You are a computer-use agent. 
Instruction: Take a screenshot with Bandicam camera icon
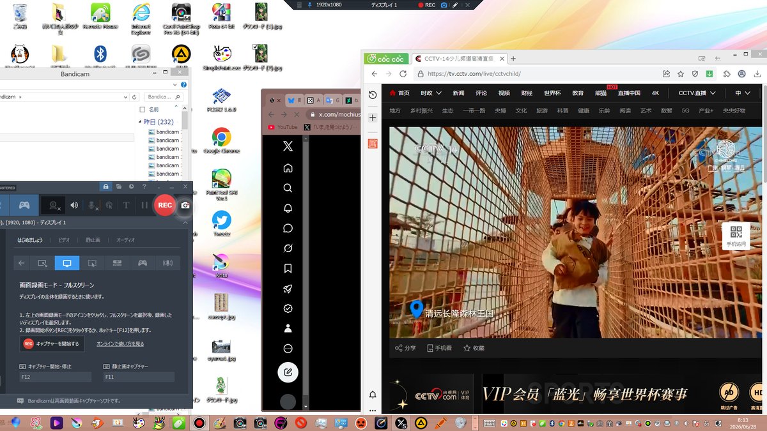pos(185,206)
